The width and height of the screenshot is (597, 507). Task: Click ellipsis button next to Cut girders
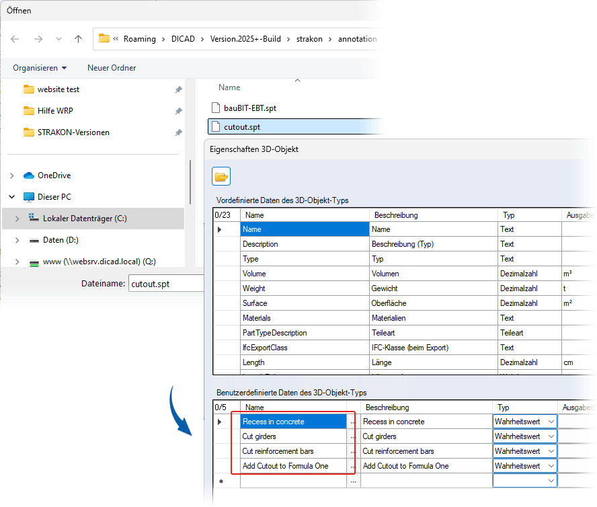pyautogui.click(x=353, y=437)
